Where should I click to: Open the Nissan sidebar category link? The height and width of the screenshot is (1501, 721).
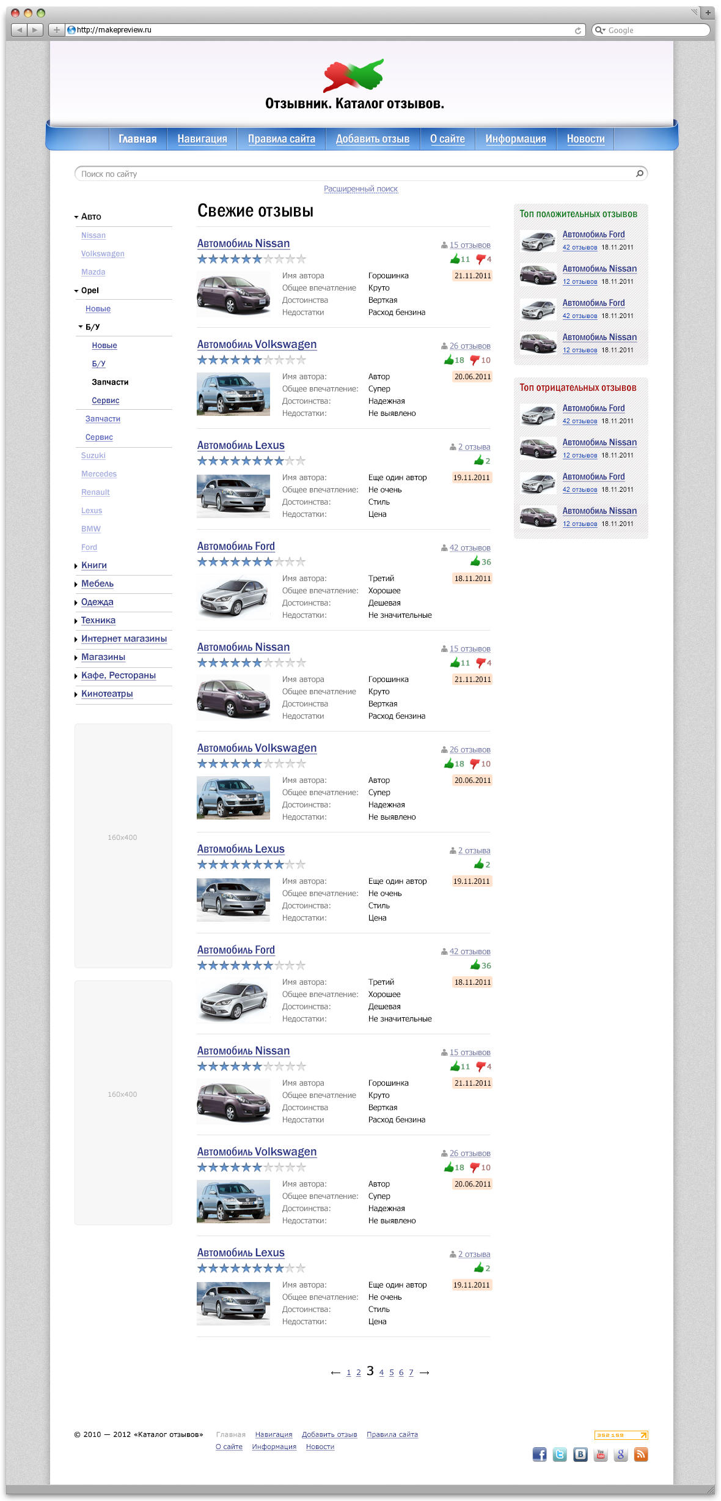pyautogui.click(x=93, y=235)
